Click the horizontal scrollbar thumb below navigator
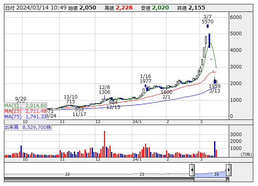This screenshot has height=186, width=258. [x=210, y=179]
